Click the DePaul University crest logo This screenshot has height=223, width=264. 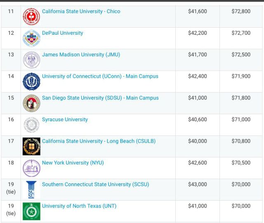tap(31, 38)
